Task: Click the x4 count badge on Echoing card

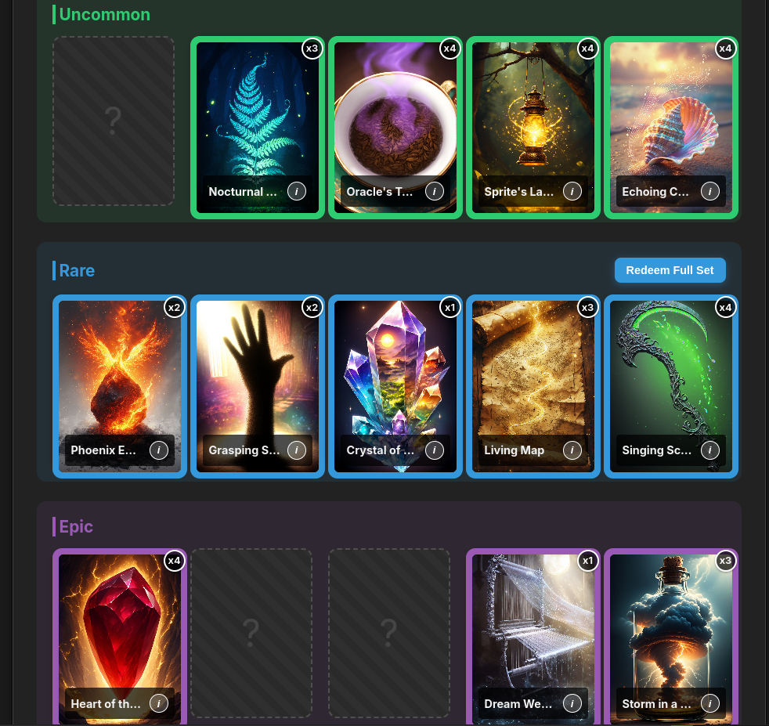Action: point(725,49)
